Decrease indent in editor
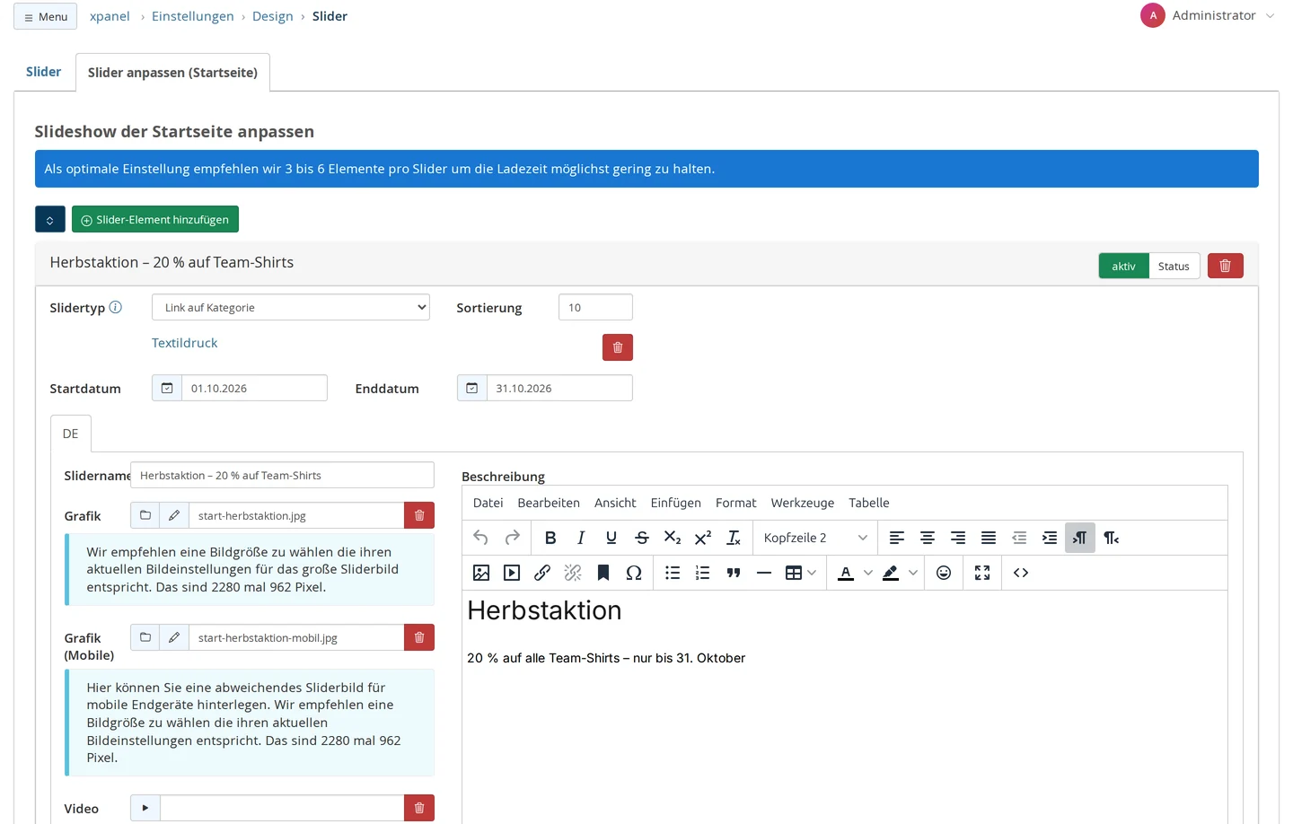 click(x=1019, y=538)
